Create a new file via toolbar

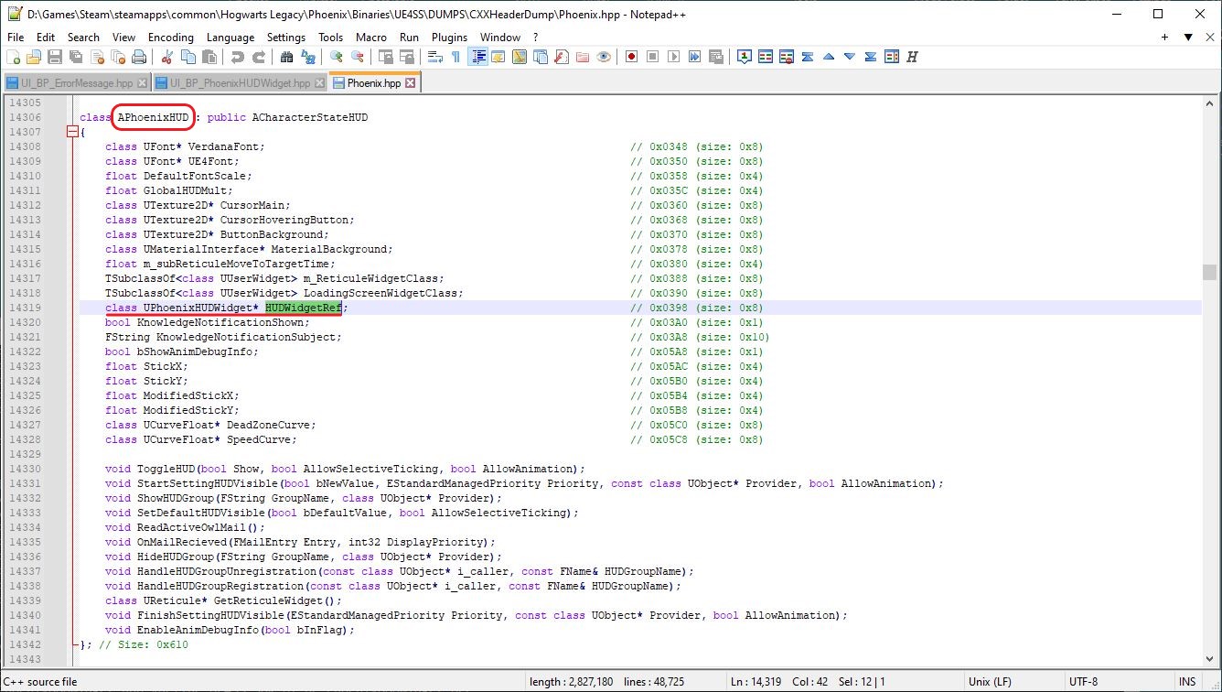pyautogui.click(x=14, y=57)
